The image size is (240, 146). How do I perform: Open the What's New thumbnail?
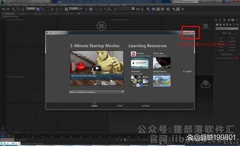point(162,63)
